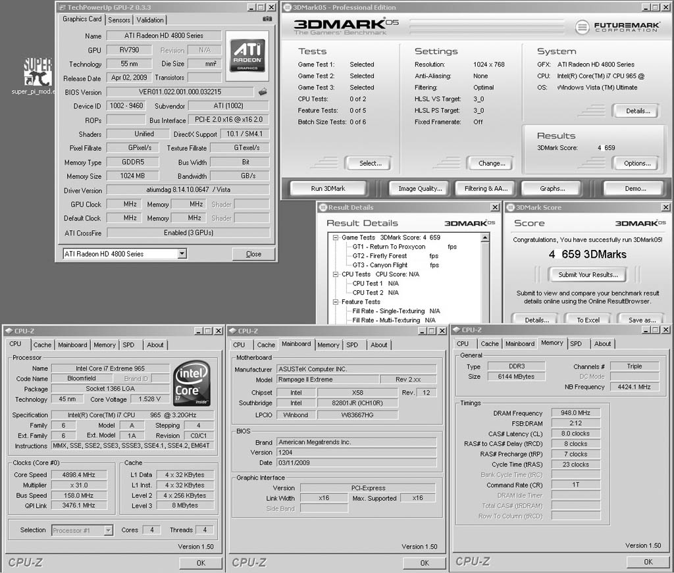Open the SPD tab in the middle CPU-Z window
674x573 pixels.
point(352,345)
